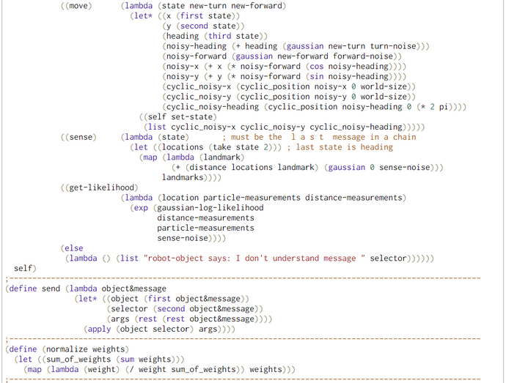
Task: Click "(define send" definition line
Action: pos(86,289)
